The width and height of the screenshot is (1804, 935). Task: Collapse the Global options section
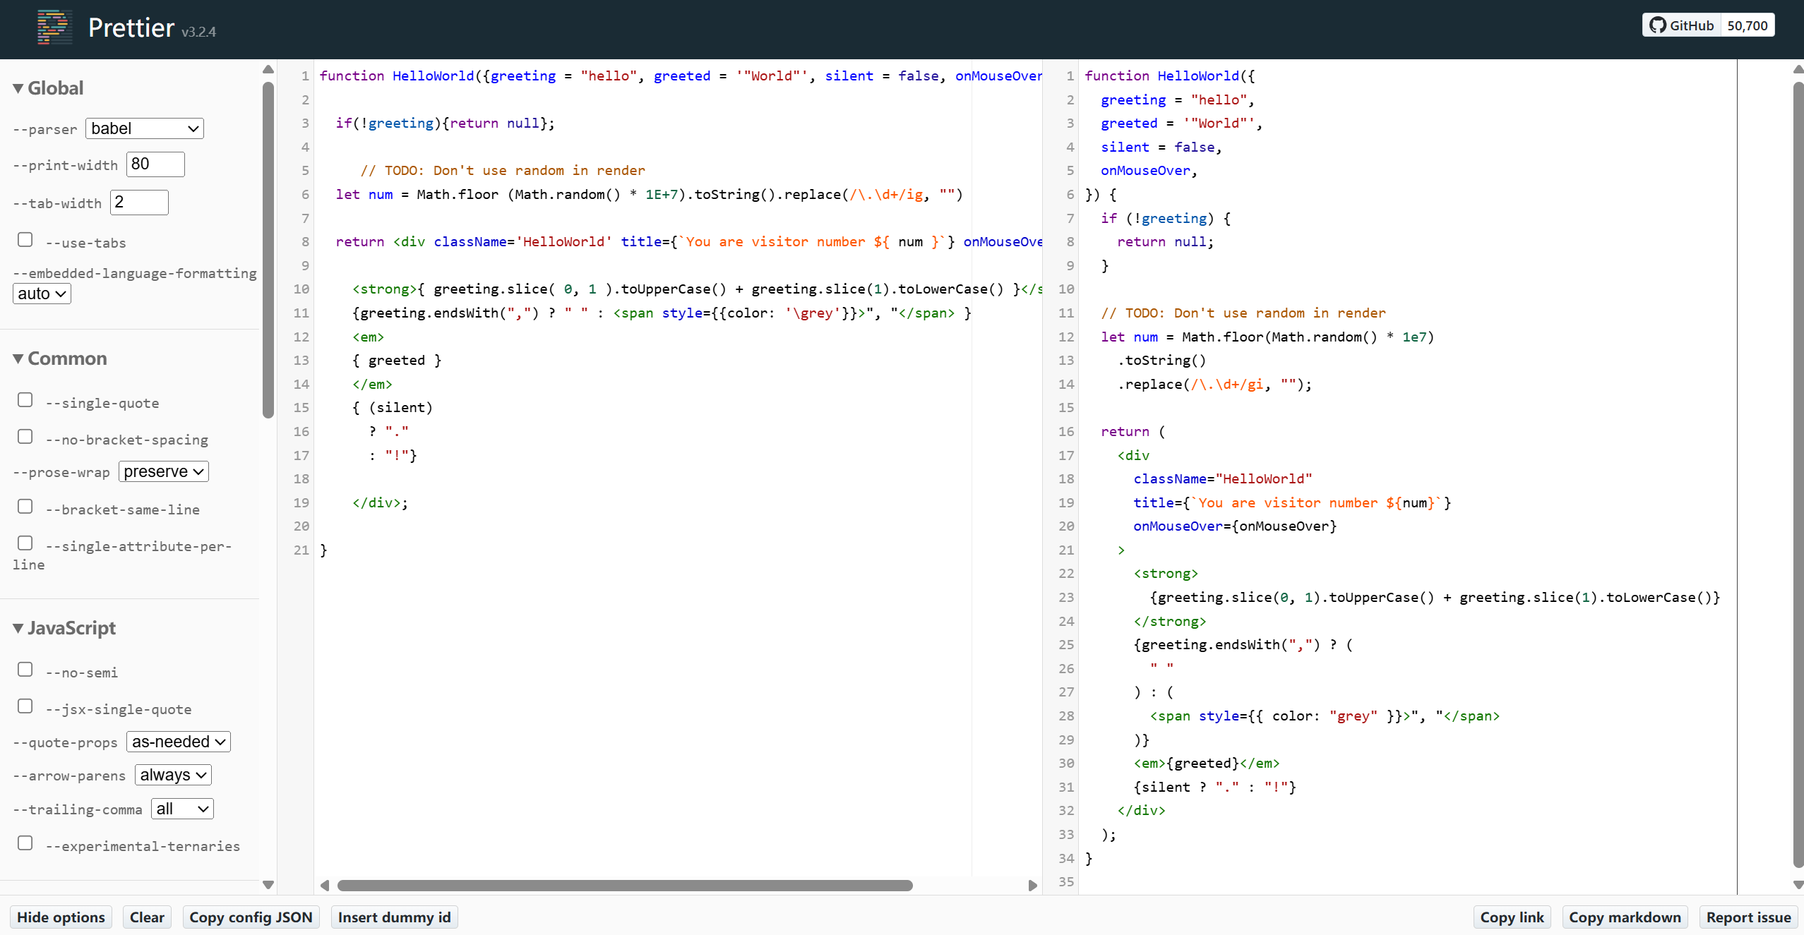click(48, 88)
